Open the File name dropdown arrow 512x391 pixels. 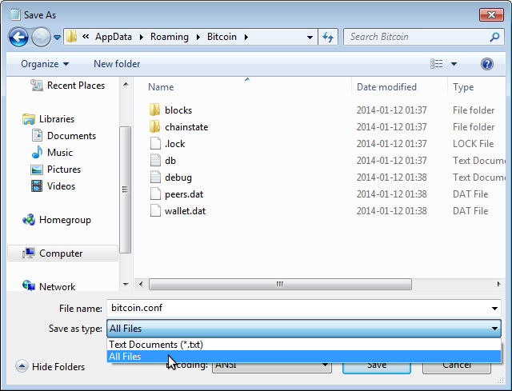tap(494, 309)
